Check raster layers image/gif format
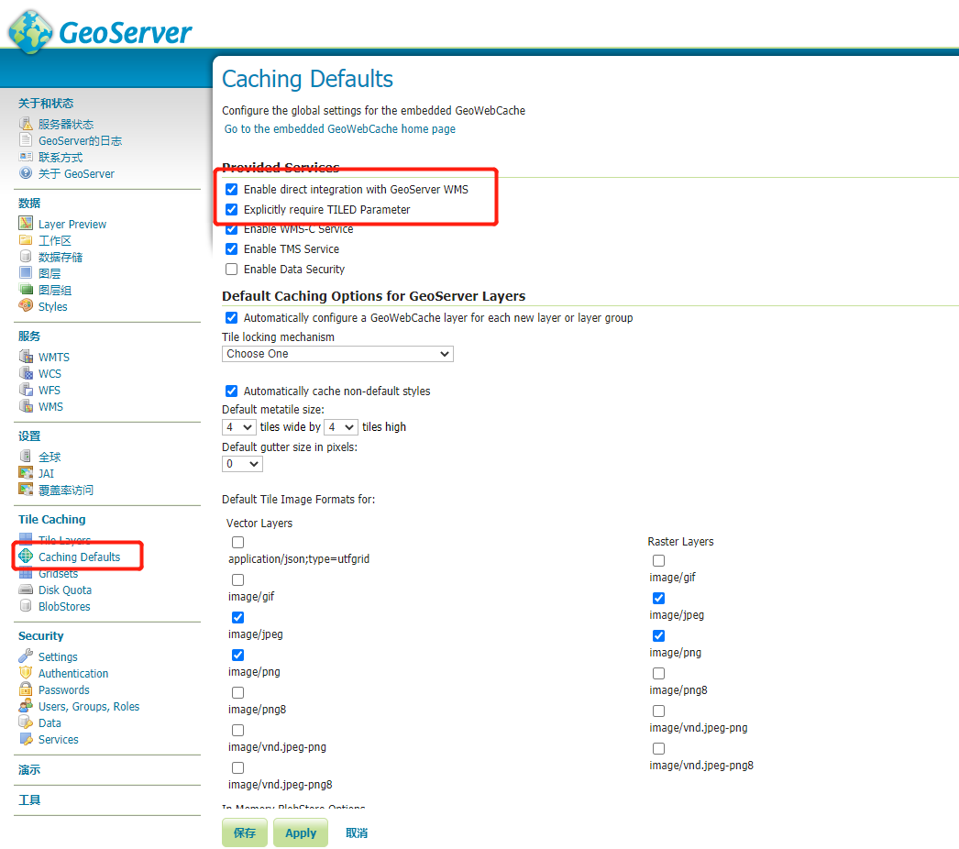This screenshot has width=959, height=849. pyautogui.click(x=658, y=560)
